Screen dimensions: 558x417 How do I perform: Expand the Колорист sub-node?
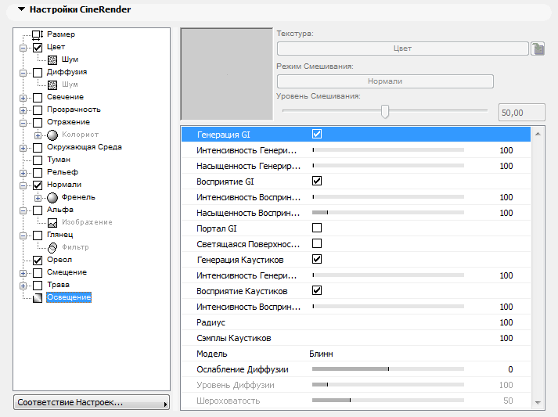pos(38,135)
